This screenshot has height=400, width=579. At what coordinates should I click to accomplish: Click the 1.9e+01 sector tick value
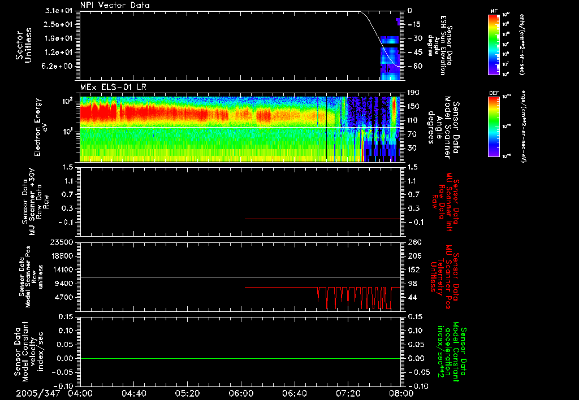coord(59,38)
